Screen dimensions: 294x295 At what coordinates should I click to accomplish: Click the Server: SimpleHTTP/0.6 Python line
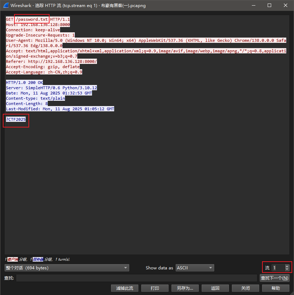tap(51, 88)
